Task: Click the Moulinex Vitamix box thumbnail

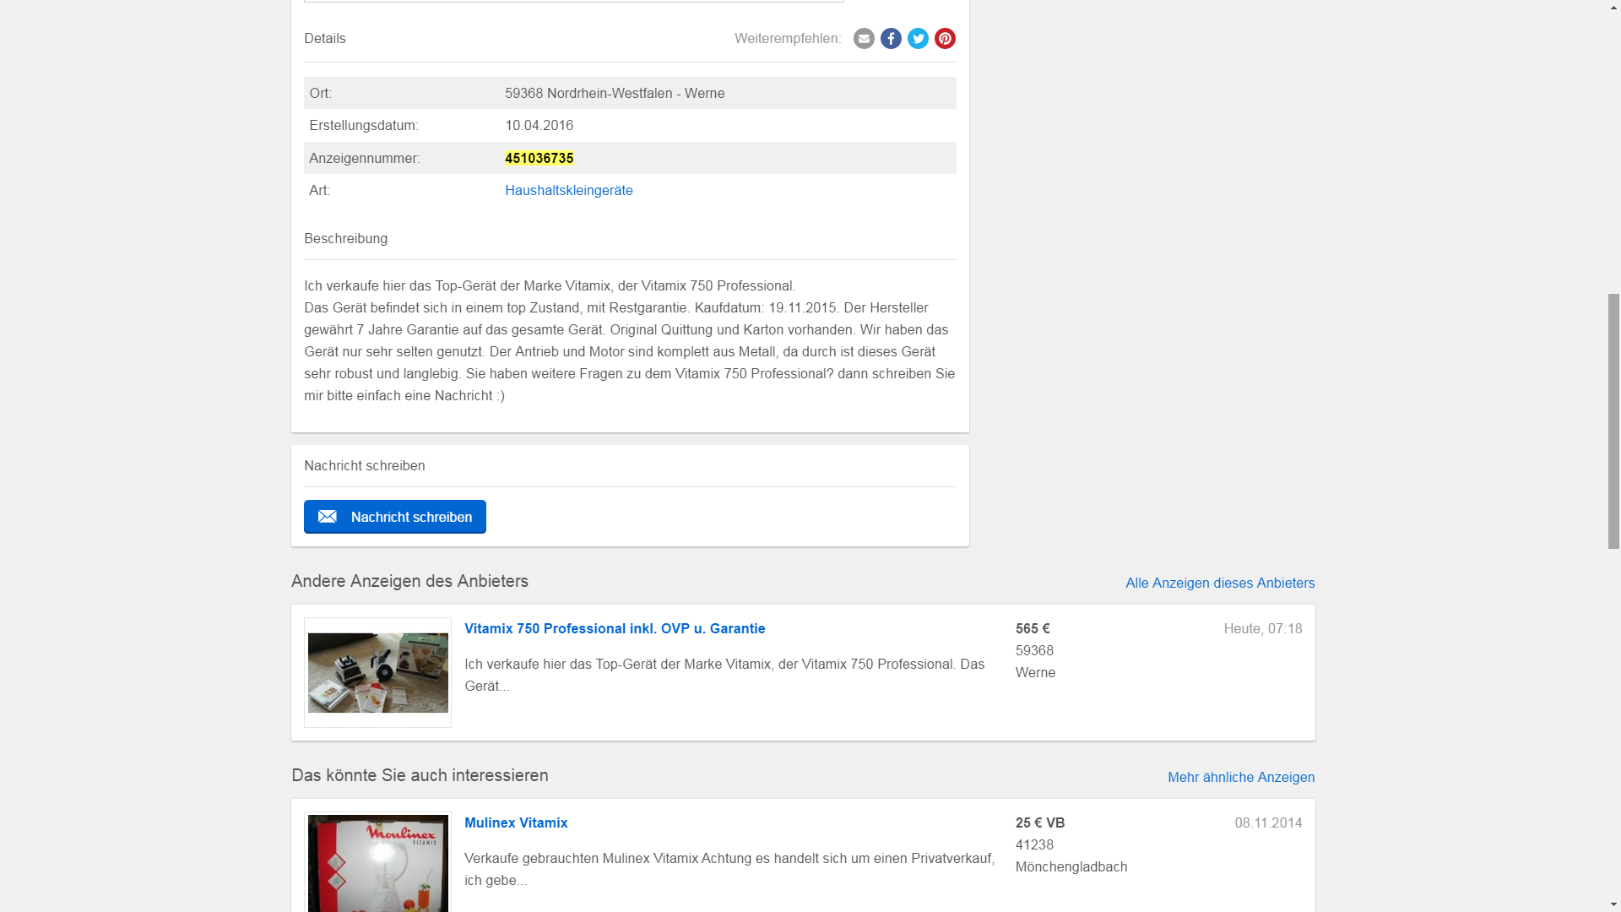Action: tap(377, 862)
